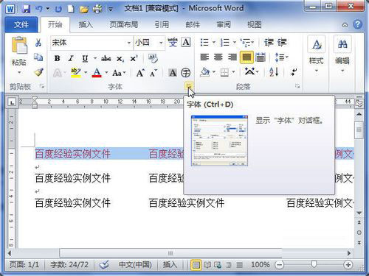
Task: Click the Undo arrow icon
Action: click(x=39, y=9)
